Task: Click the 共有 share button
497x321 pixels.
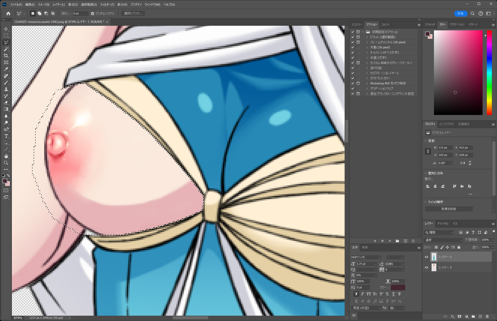Action: coord(461,13)
